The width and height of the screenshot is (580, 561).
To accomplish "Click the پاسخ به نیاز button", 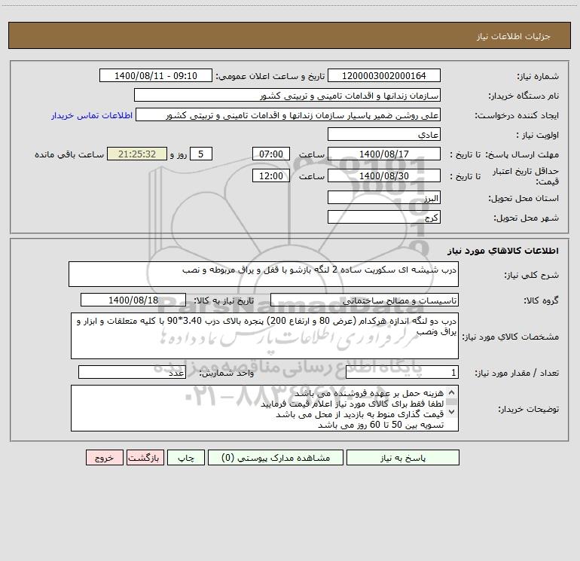I will [402, 458].
